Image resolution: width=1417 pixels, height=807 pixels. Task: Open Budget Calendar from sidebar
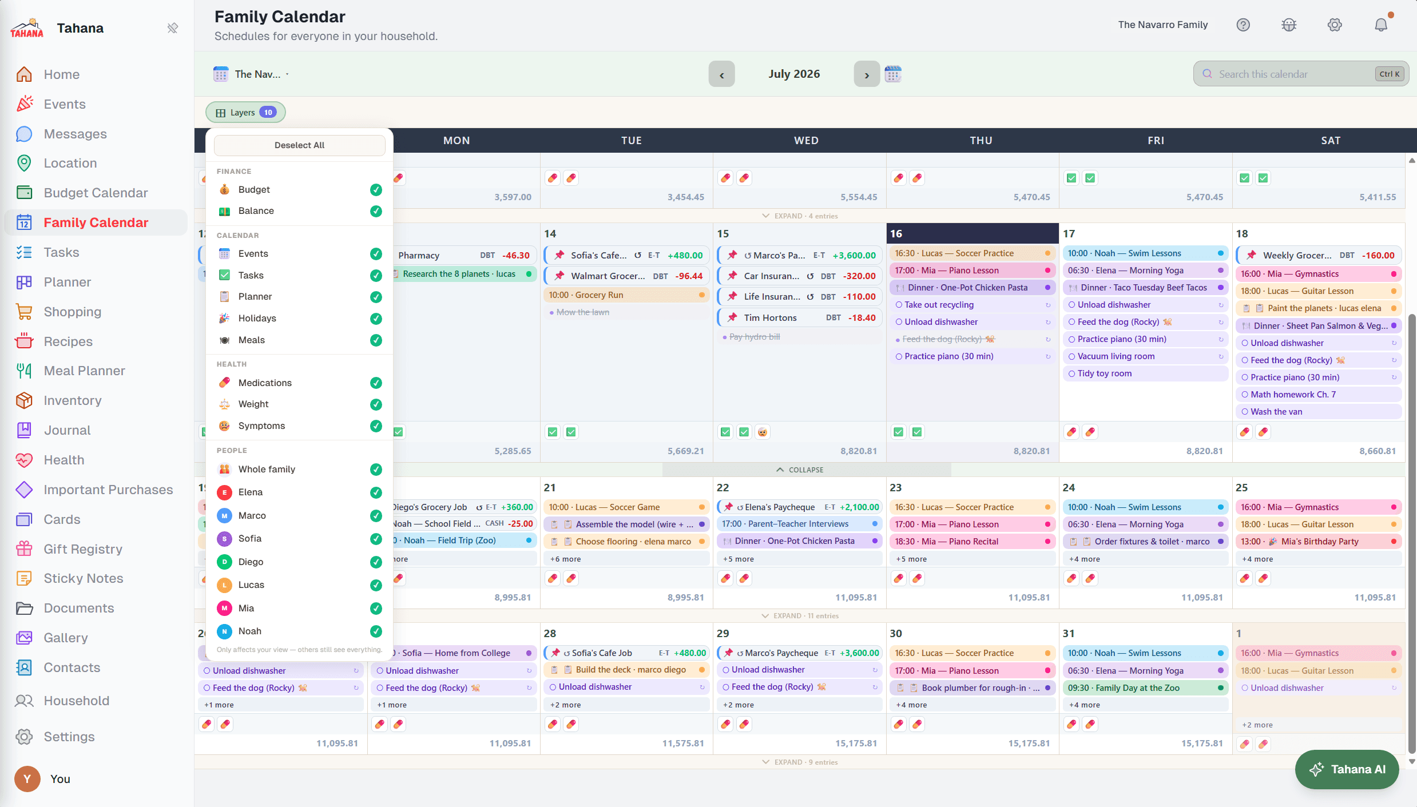[96, 193]
